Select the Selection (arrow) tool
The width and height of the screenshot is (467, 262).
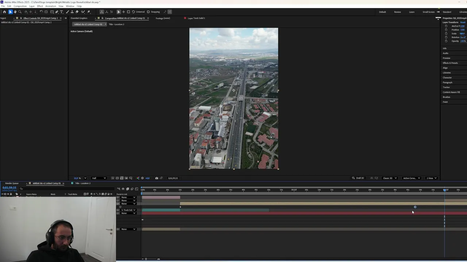10,12
